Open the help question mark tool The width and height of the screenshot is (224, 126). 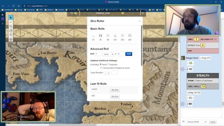click(x=11, y=39)
